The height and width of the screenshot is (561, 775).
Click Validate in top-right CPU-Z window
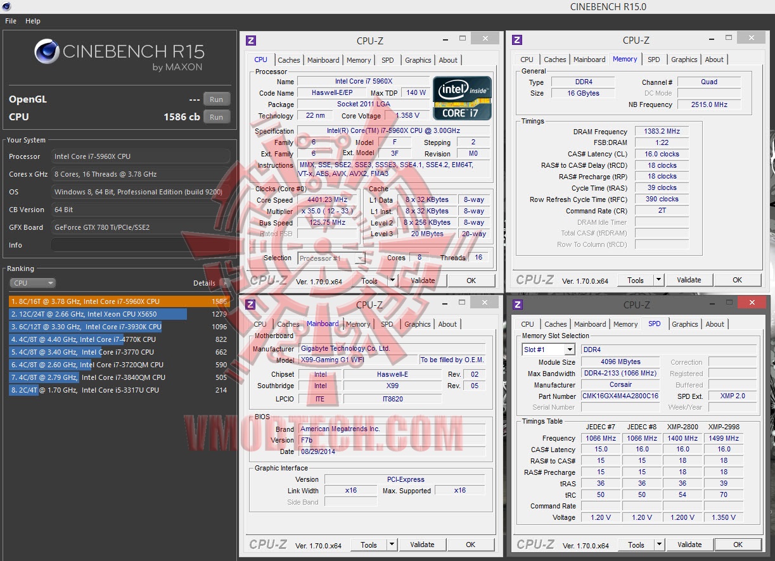point(689,280)
